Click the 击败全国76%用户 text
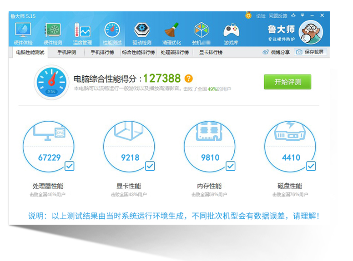 point(290,195)
